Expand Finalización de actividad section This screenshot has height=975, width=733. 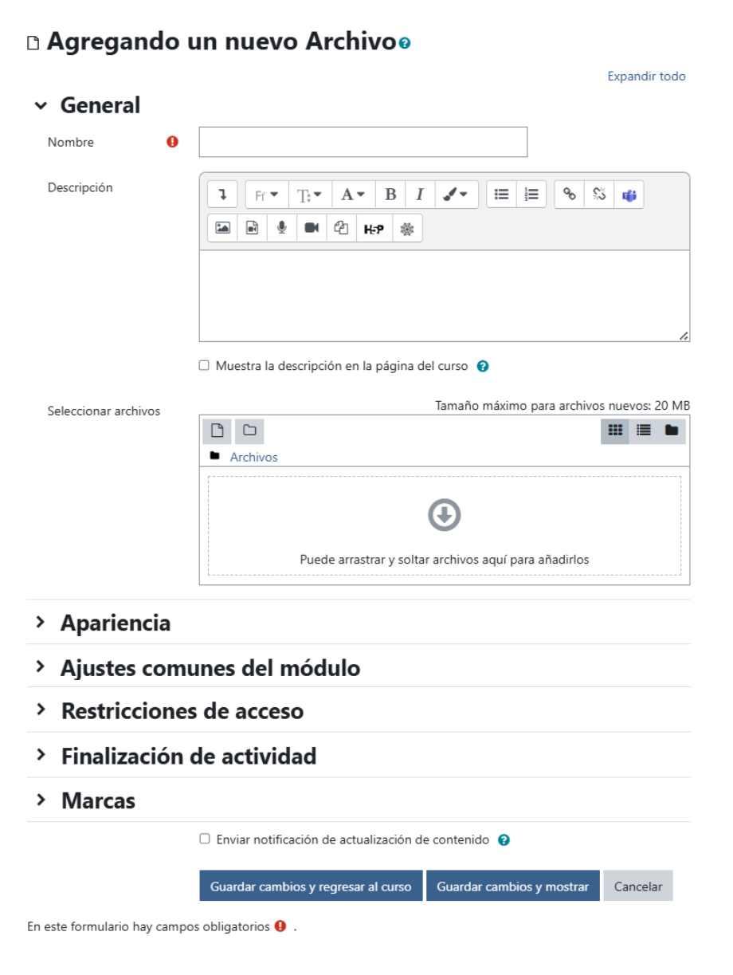pos(40,755)
